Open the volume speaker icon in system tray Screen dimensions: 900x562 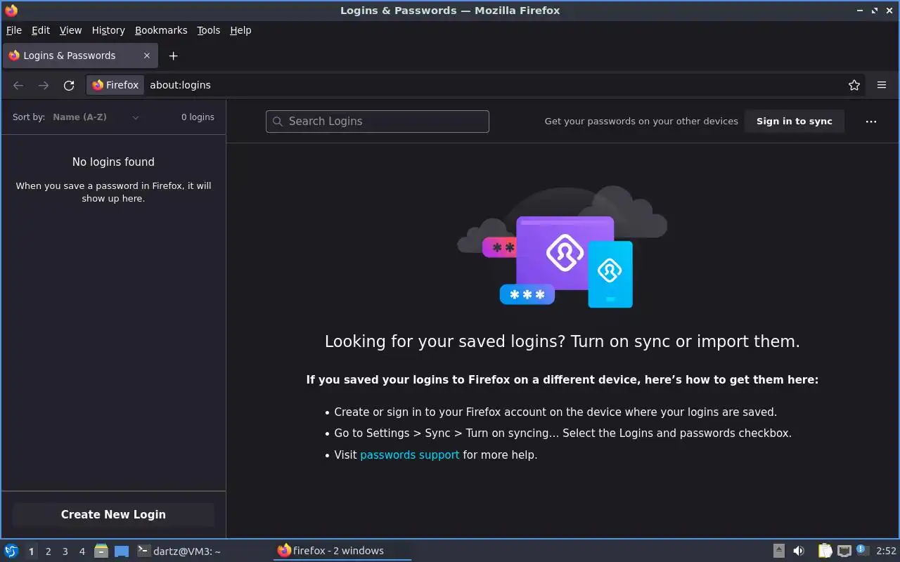(799, 551)
